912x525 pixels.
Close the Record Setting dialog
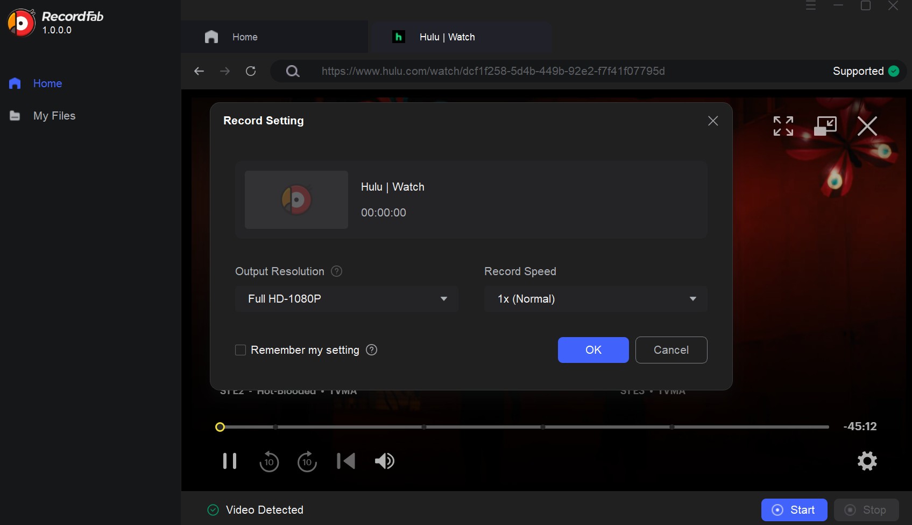tap(713, 121)
